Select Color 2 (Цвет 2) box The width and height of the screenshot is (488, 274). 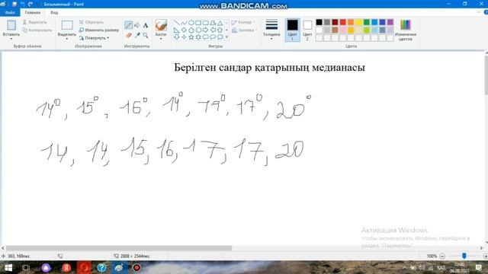click(x=307, y=30)
